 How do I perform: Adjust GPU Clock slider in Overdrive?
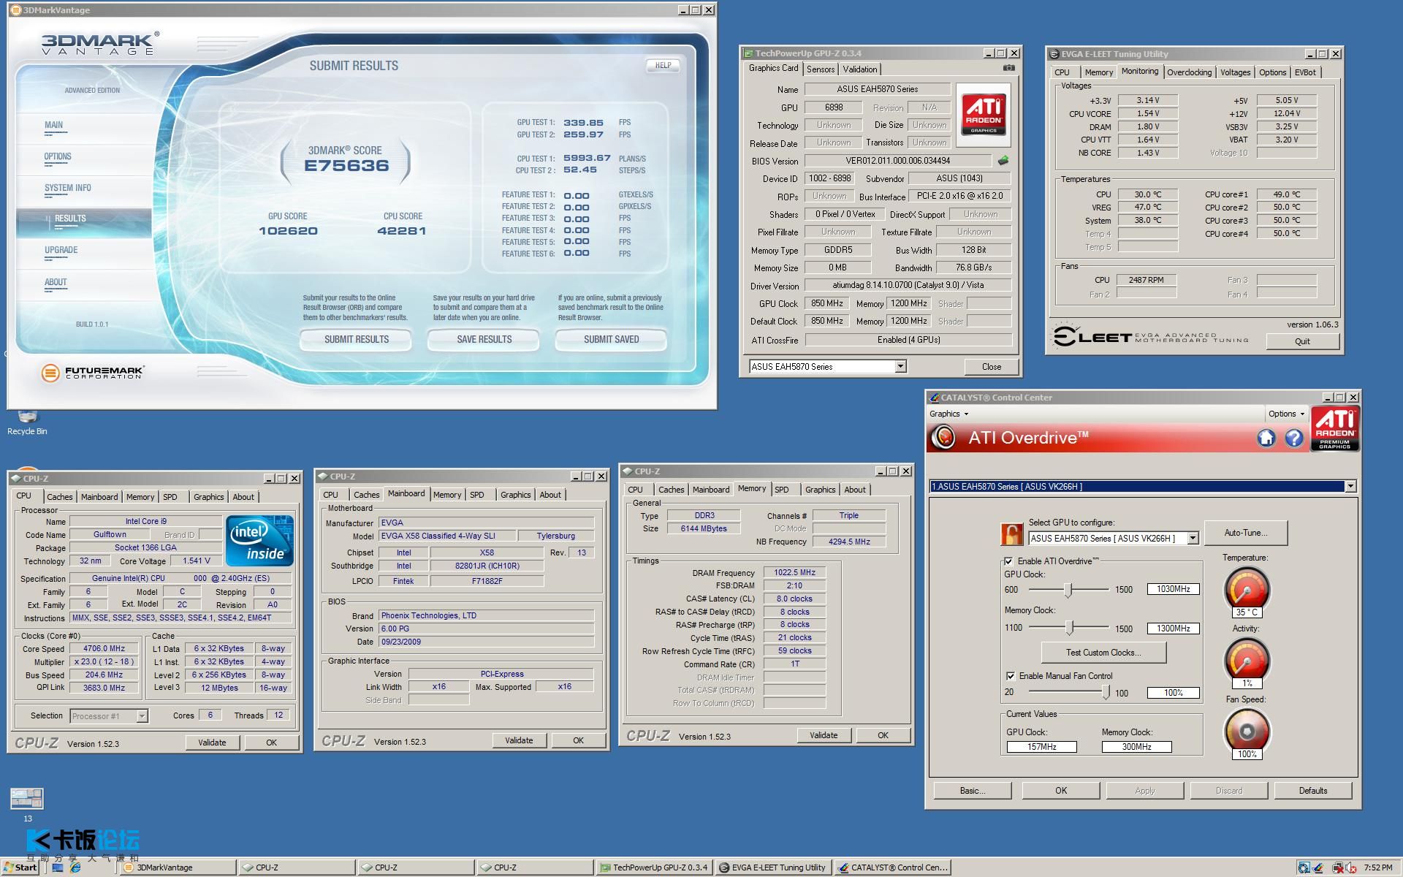(1069, 589)
